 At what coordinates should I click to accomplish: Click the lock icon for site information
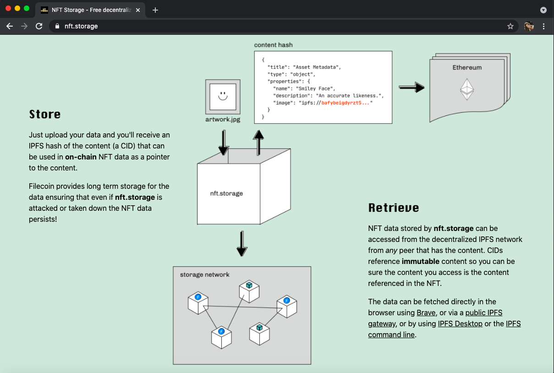57,26
